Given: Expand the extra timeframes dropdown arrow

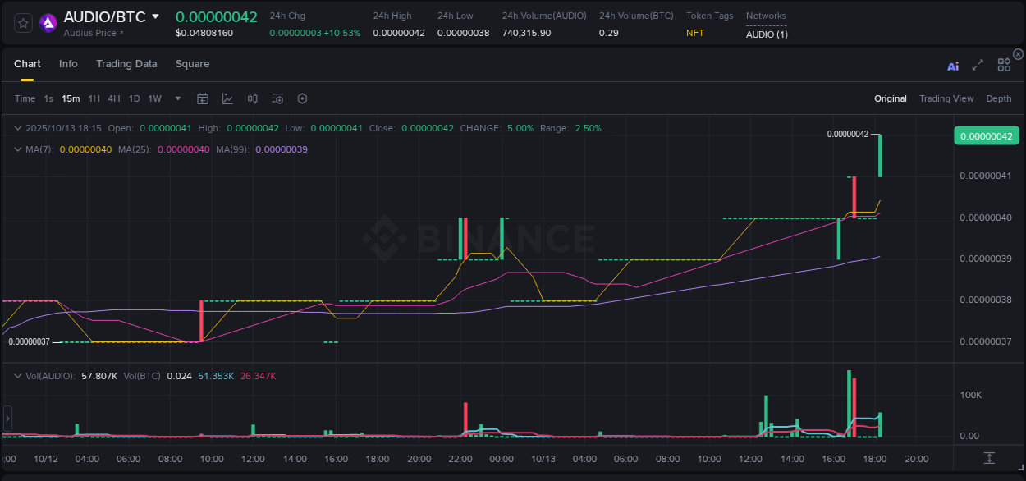Looking at the screenshot, I should coord(176,98).
